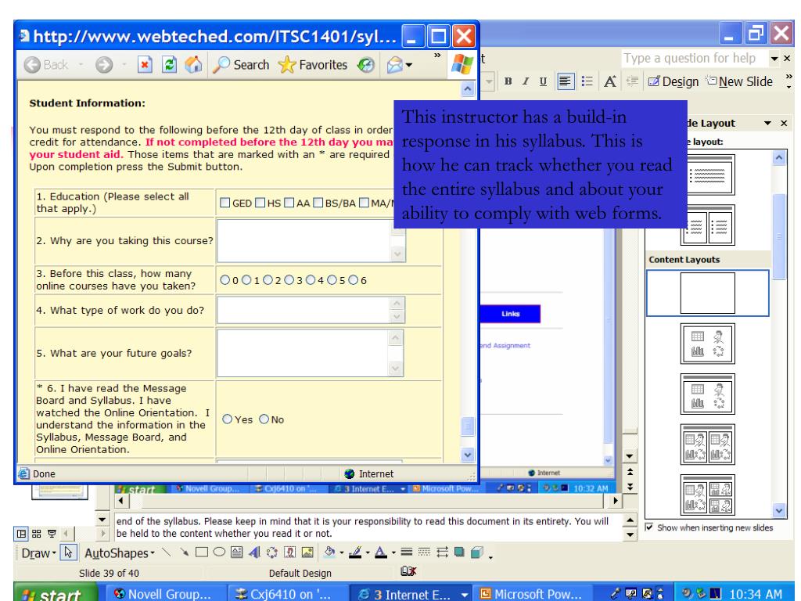Viewport: 801px width, 601px height.
Task: Select 0 online courses radio button
Action: 224,280
